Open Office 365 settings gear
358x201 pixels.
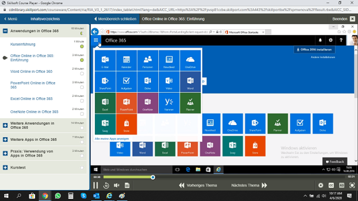click(x=331, y=40)
